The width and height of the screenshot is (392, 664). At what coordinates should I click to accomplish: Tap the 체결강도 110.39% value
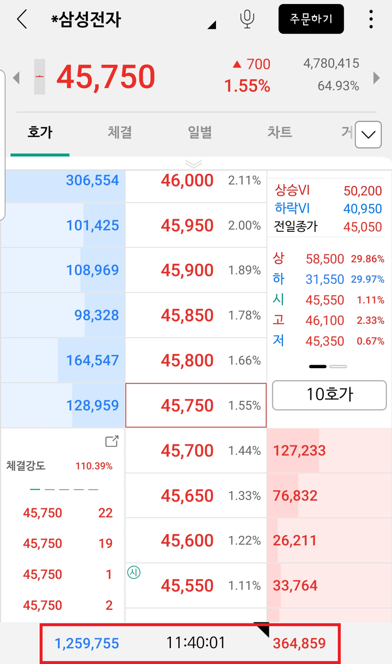click(x=94, y=466)
